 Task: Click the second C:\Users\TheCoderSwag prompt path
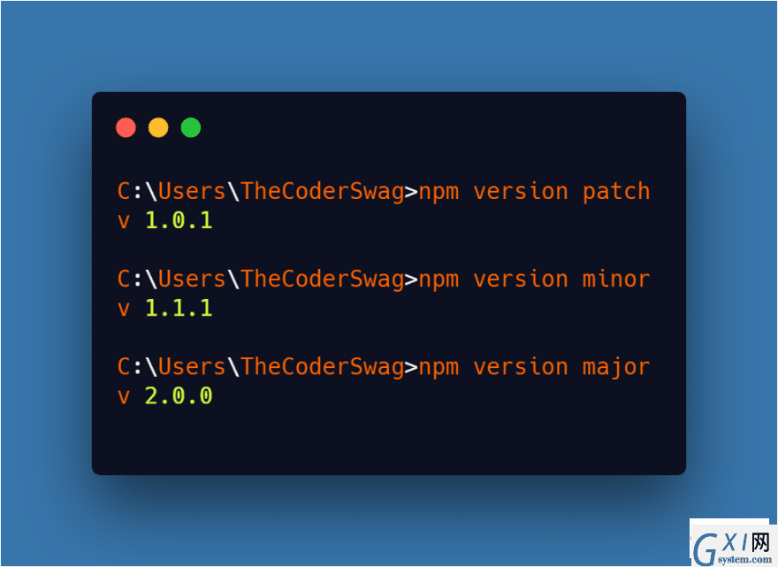click(261, 280)
